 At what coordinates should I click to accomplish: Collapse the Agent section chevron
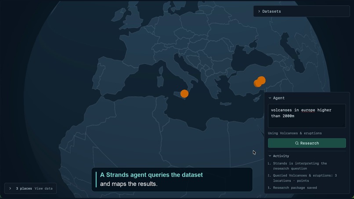pos(270,98)
